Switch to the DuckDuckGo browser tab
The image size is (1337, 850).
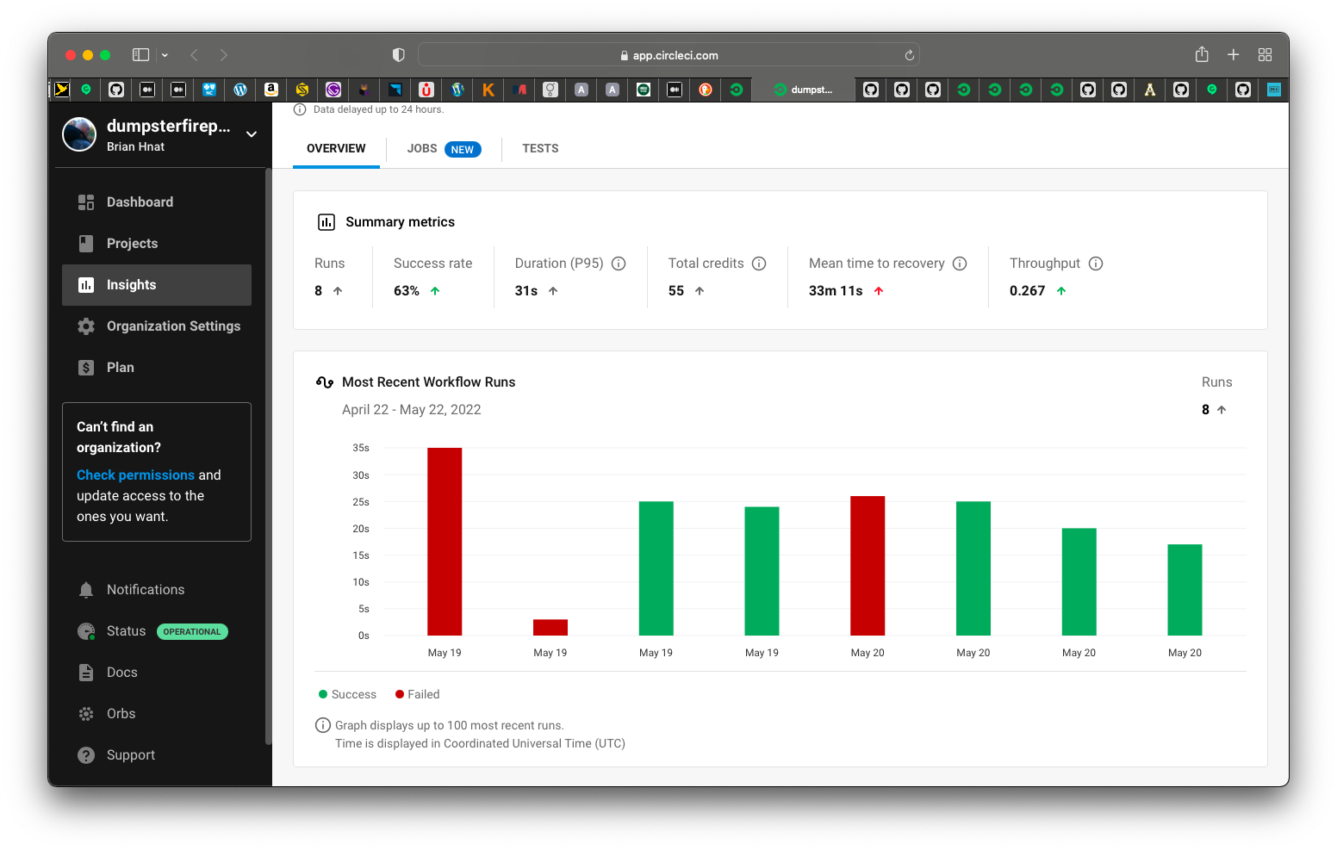[706, 90]
